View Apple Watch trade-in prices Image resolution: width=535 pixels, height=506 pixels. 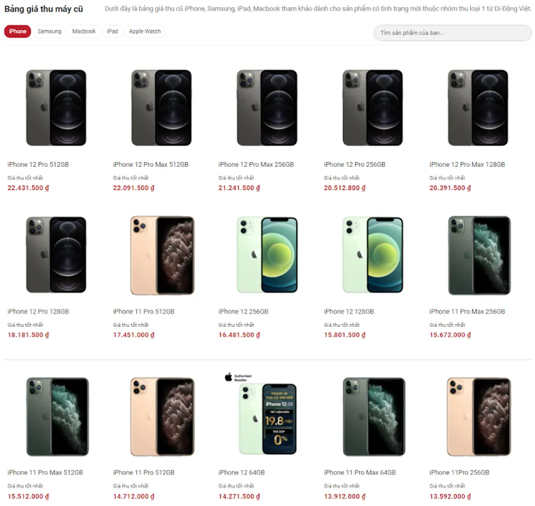coord(145,31)
